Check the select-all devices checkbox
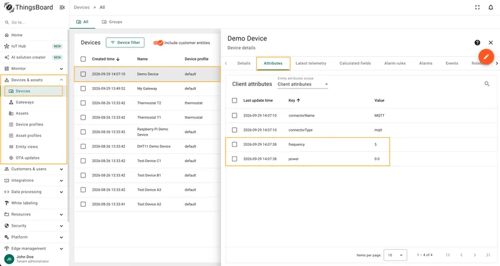 83,59
